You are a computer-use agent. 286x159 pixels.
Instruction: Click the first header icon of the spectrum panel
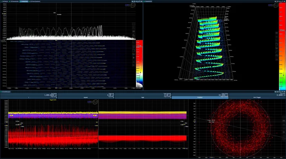[x=132, y=1]
